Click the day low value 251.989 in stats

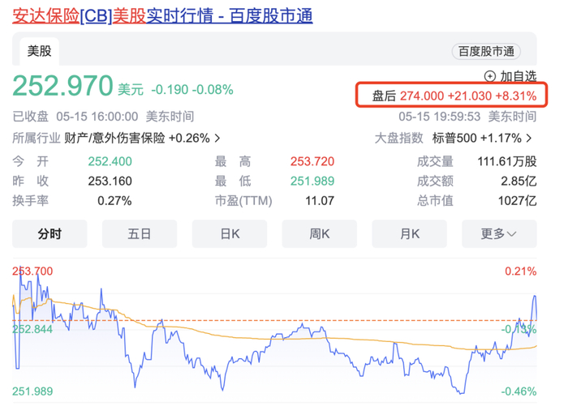312,181
